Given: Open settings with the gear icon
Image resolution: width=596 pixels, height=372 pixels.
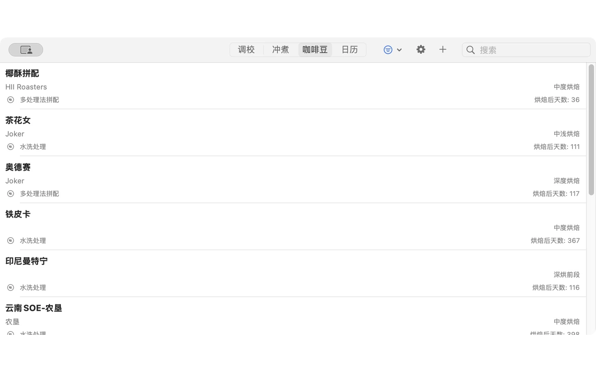Looking at the screenshot, I should pos(421,50).
